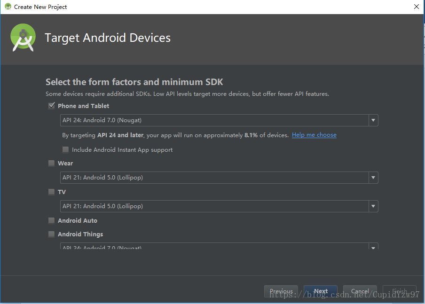Check the TV form factor checkbox
Screen dimensions: 425x304
(x=51, y=192)
